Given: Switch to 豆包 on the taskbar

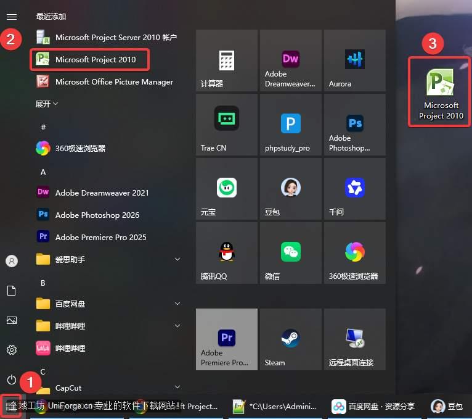Looking at the screenshot, I should 447,406.
